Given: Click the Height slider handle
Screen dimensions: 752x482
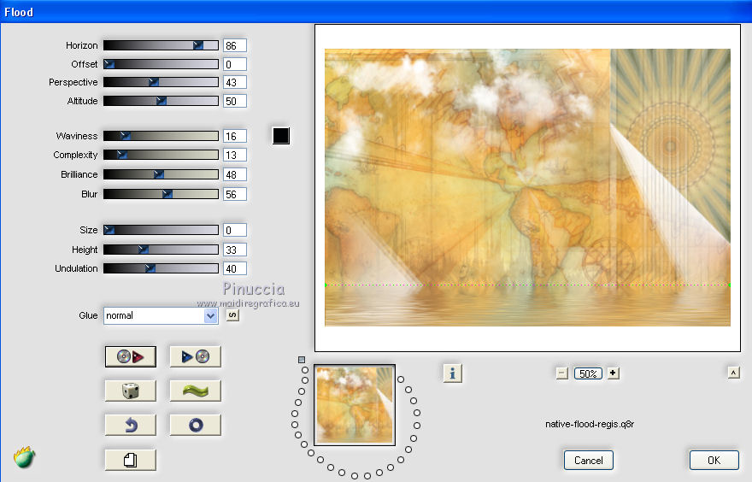Looking at the screenshot, I should point(143,250).
